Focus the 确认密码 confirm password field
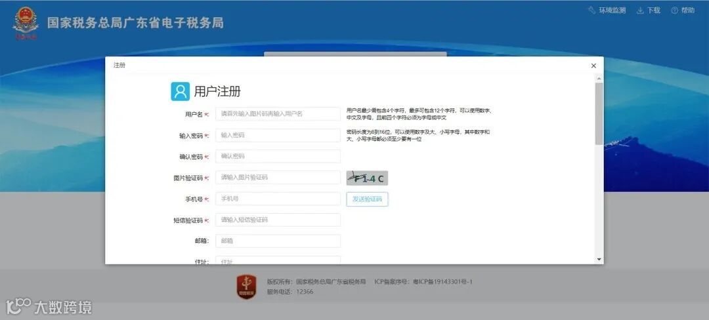The width and height of the screenshot is (709, 320). coord(278,156)
